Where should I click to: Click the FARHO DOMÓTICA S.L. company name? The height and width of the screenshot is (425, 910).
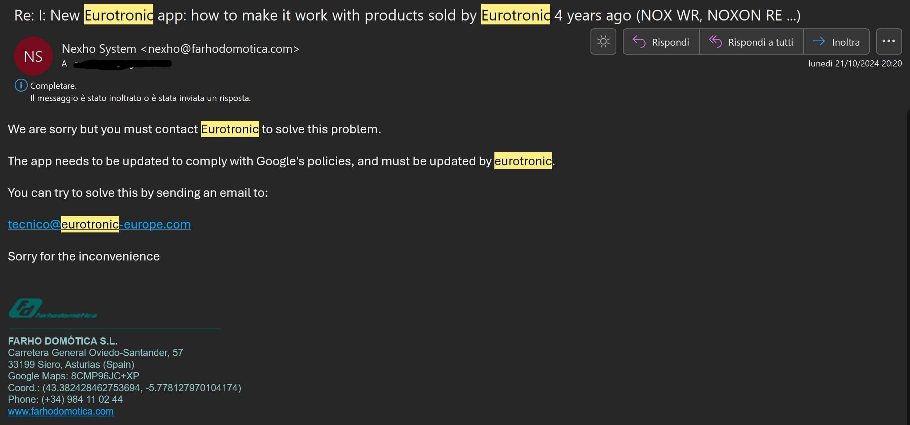point(63,341)
